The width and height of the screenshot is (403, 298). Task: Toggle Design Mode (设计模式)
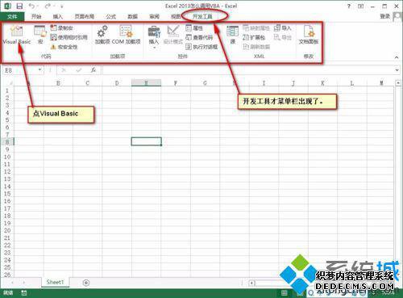pos(173,35)
